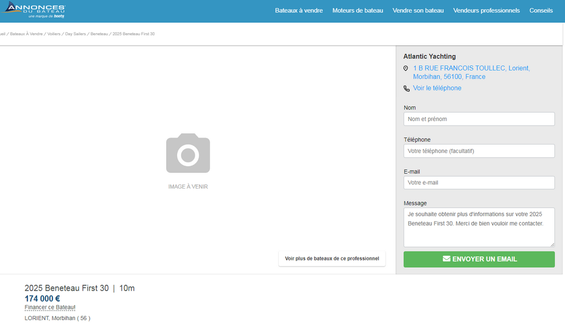Viewport: 565px width, 331px height.
Task: Open the Moteurs de bateau menu
Action: (358, 11)
